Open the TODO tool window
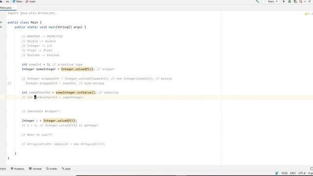Image resolution: width=313 pixels, height=176 pixels. click(3, 169)
